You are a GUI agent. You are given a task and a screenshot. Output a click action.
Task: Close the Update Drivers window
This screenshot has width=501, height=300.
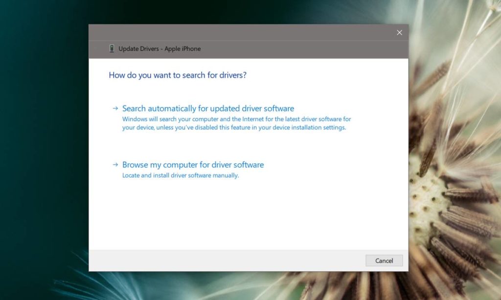tap(399, 32)
